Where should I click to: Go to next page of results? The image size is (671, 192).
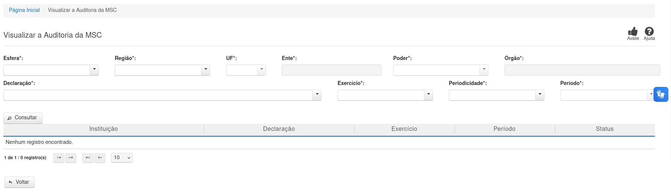pos(88,158)
